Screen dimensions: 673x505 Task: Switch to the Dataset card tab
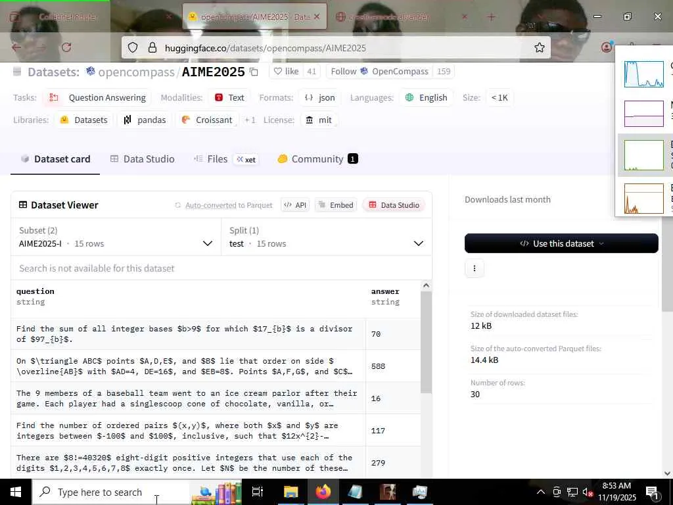[55, 159]
